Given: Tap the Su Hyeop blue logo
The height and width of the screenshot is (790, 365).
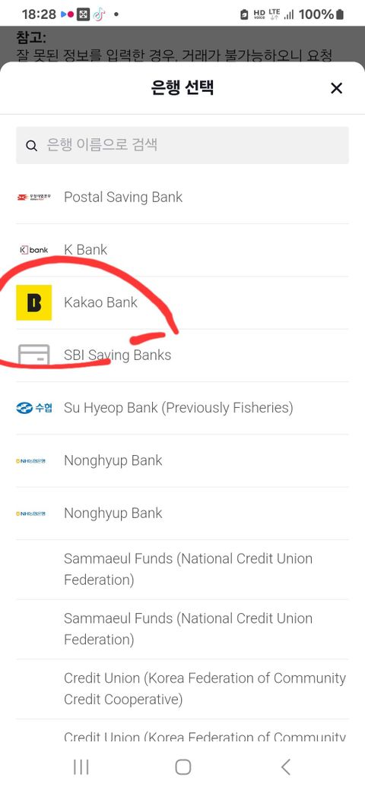Looking at the screenshot, I should (x=33, y=408).
